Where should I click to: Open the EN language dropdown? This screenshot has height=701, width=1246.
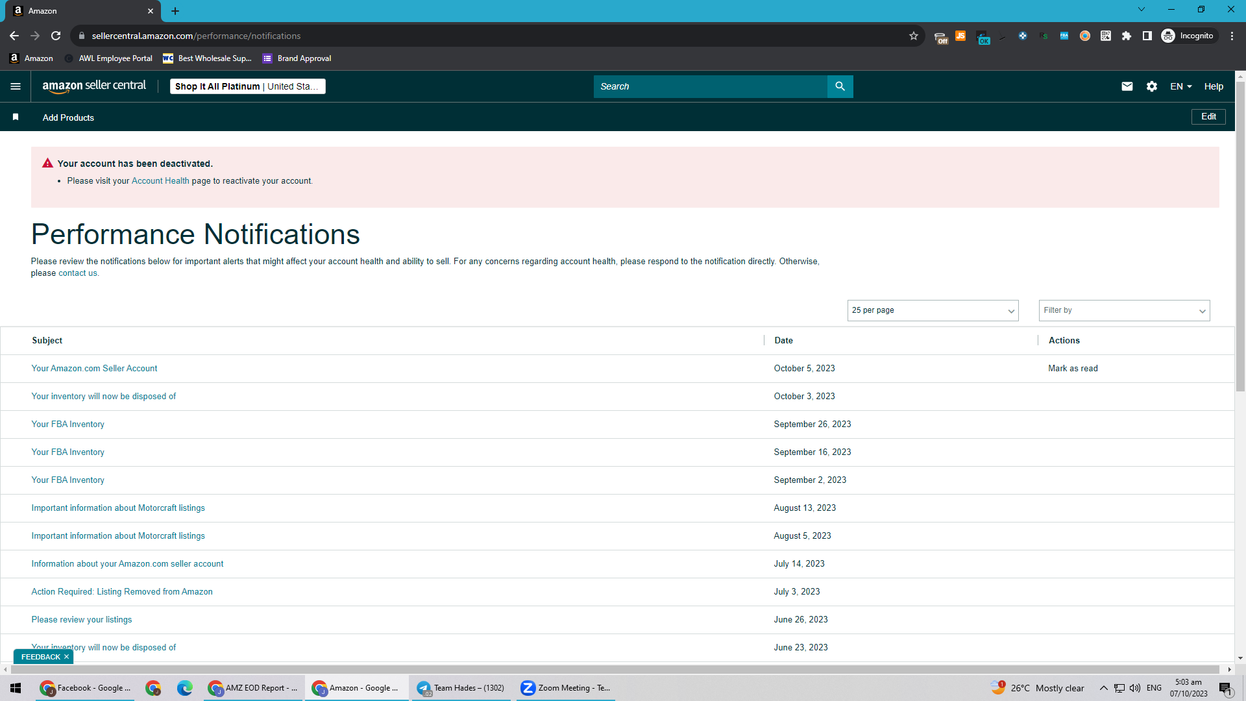(1181, 86)
